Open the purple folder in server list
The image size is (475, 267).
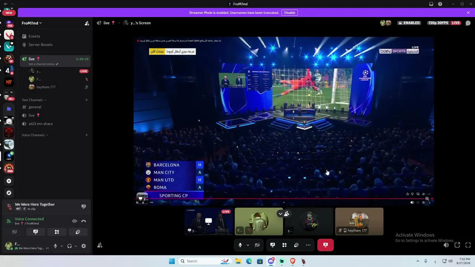pyautogui.click(x=9, y=109)
